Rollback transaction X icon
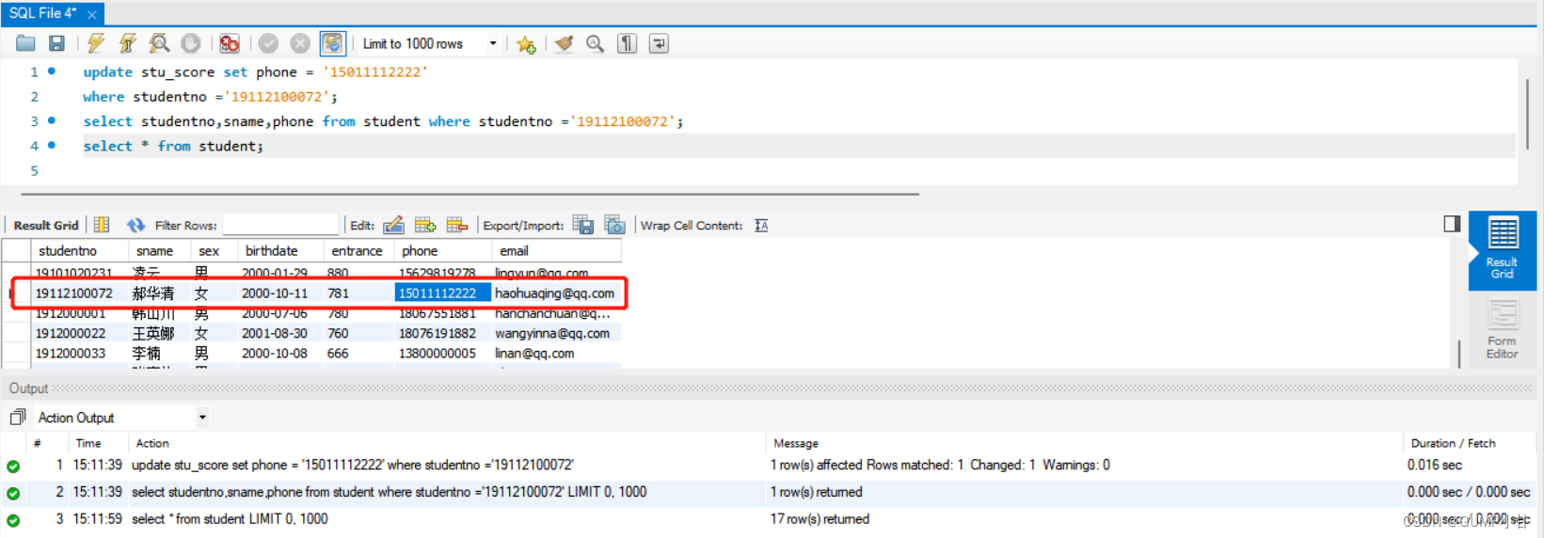Image resolution: width=1544 pixels, height=538 pixels. tap(300, 43)
